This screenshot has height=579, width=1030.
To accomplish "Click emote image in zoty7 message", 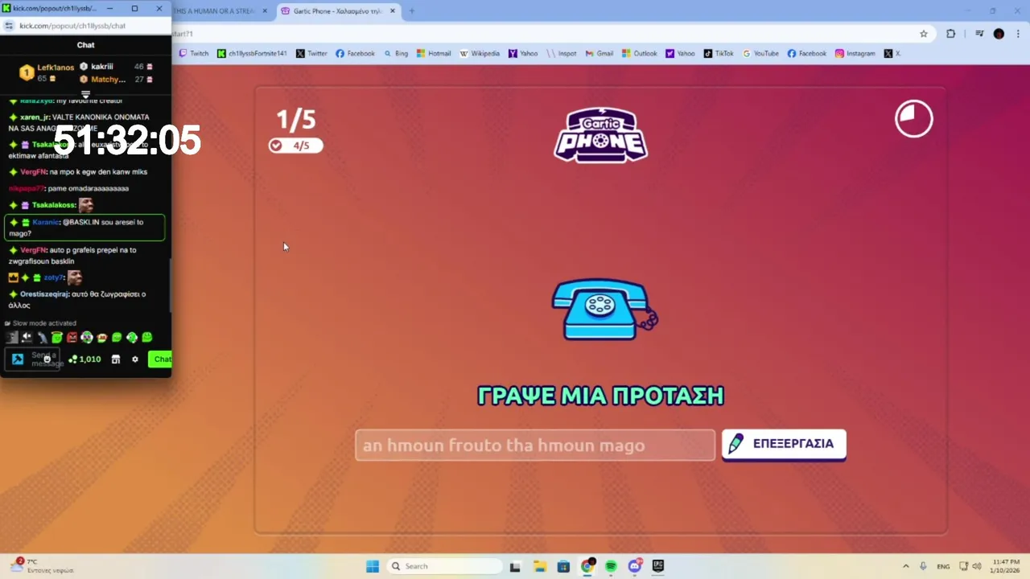I will (75, 277).
